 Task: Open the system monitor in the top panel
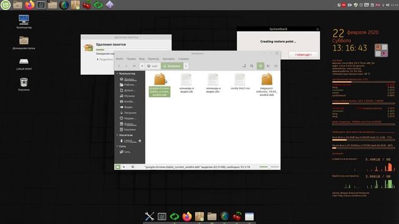(41, 5)
